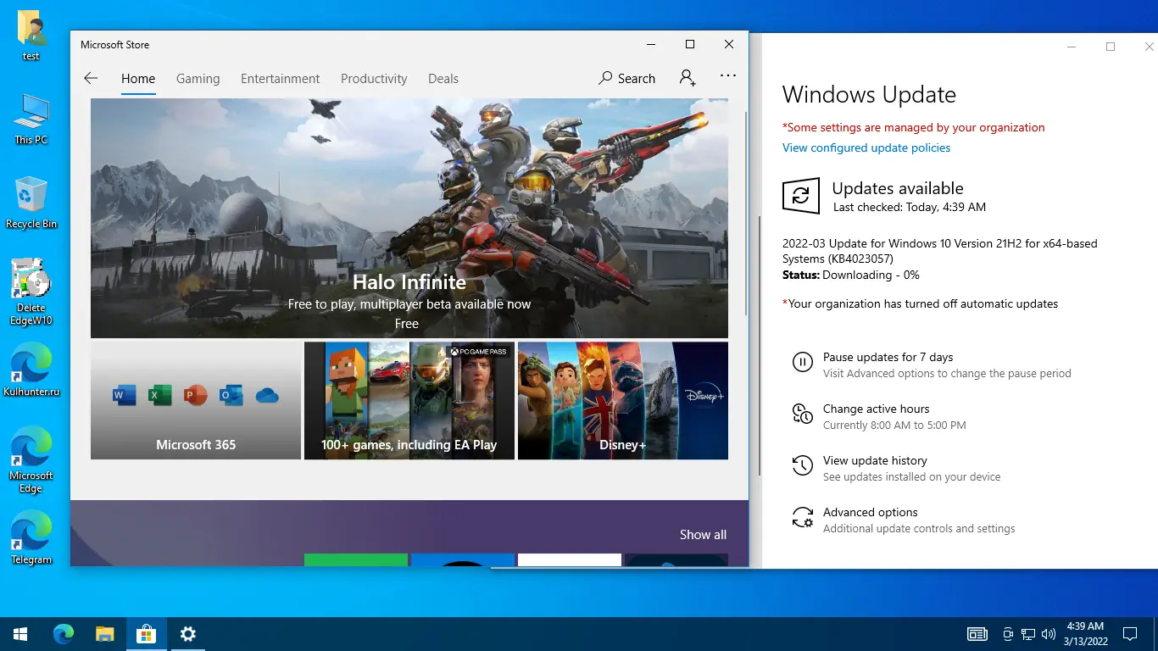Open the Disney+ tile
1158x651 pixels.
623,401
